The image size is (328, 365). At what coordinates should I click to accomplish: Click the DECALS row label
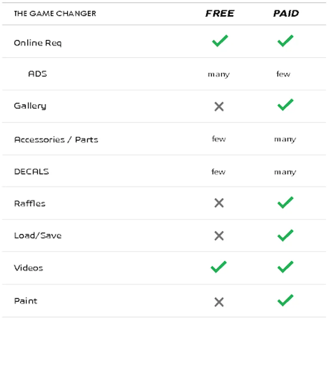[x=31, y=171]
